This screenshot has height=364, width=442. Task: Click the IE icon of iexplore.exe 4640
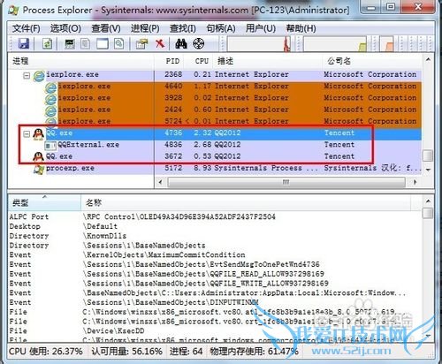pyautogui.click(x=50, y=87)
